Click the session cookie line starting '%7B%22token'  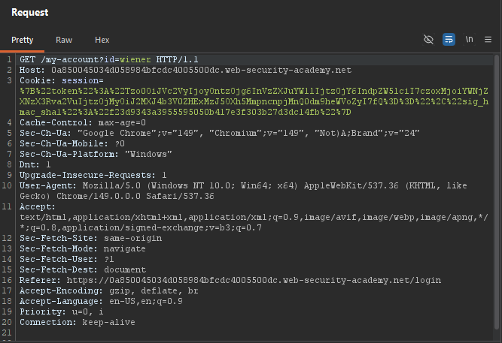[254, 92]
